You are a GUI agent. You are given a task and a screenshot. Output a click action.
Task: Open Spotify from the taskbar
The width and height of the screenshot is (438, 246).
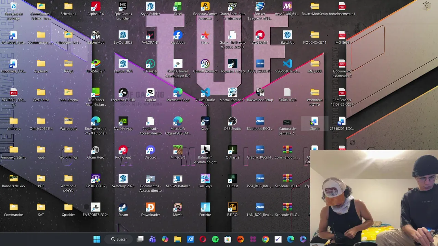215,239
